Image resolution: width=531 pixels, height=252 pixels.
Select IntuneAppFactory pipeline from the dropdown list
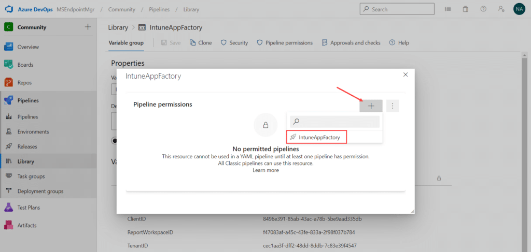click(317, 137)
